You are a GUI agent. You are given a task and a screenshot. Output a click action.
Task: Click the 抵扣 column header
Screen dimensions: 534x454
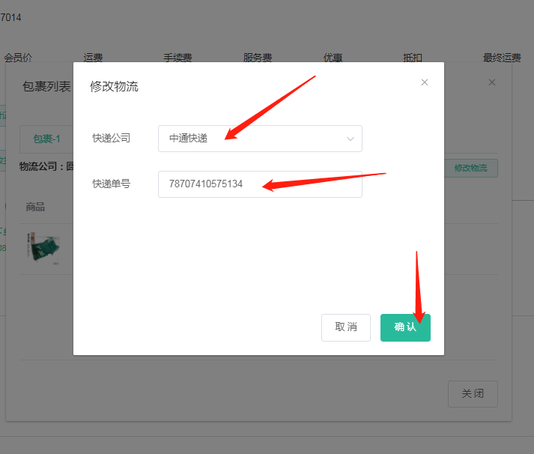pos(413,58)
